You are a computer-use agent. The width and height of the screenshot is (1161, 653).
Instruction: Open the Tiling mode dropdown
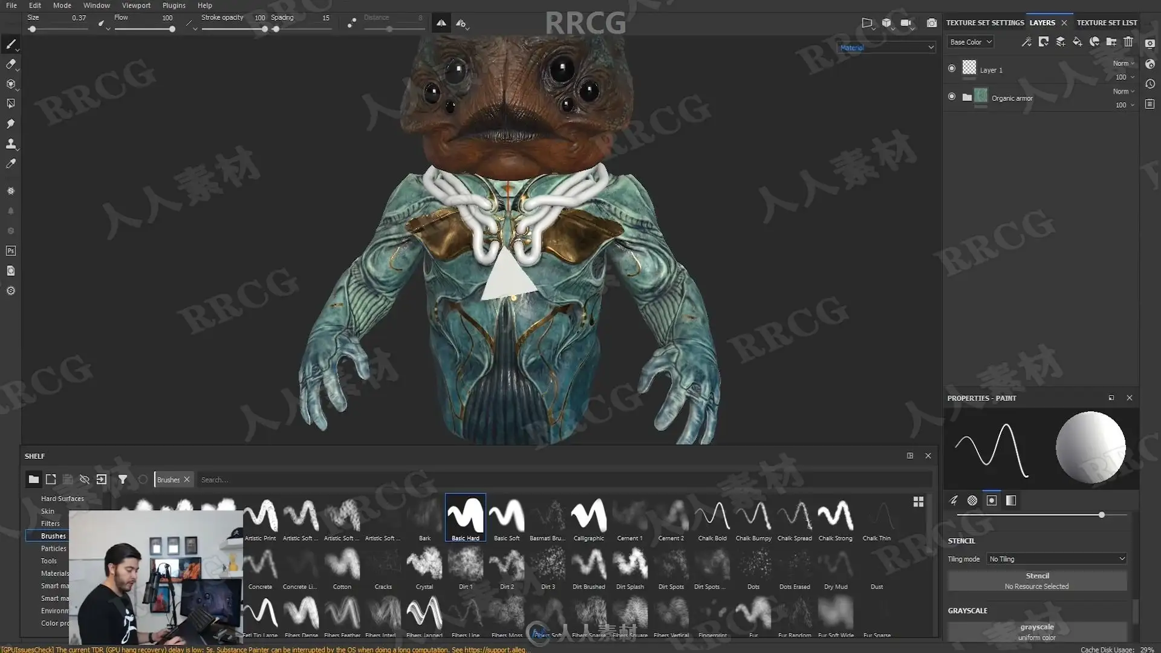(1057, 559)
